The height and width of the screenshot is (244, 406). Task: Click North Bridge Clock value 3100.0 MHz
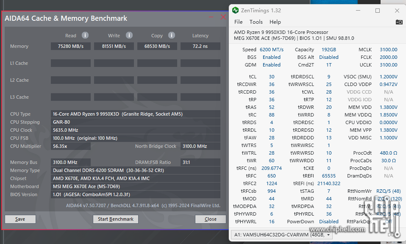click(x=200, y=146)
